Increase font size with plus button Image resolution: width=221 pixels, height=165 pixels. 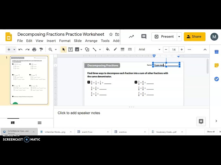click(x=182, y=49)
